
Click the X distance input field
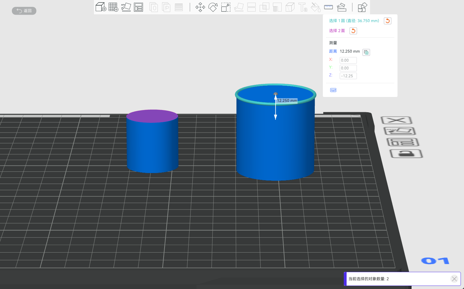(348, 60)
